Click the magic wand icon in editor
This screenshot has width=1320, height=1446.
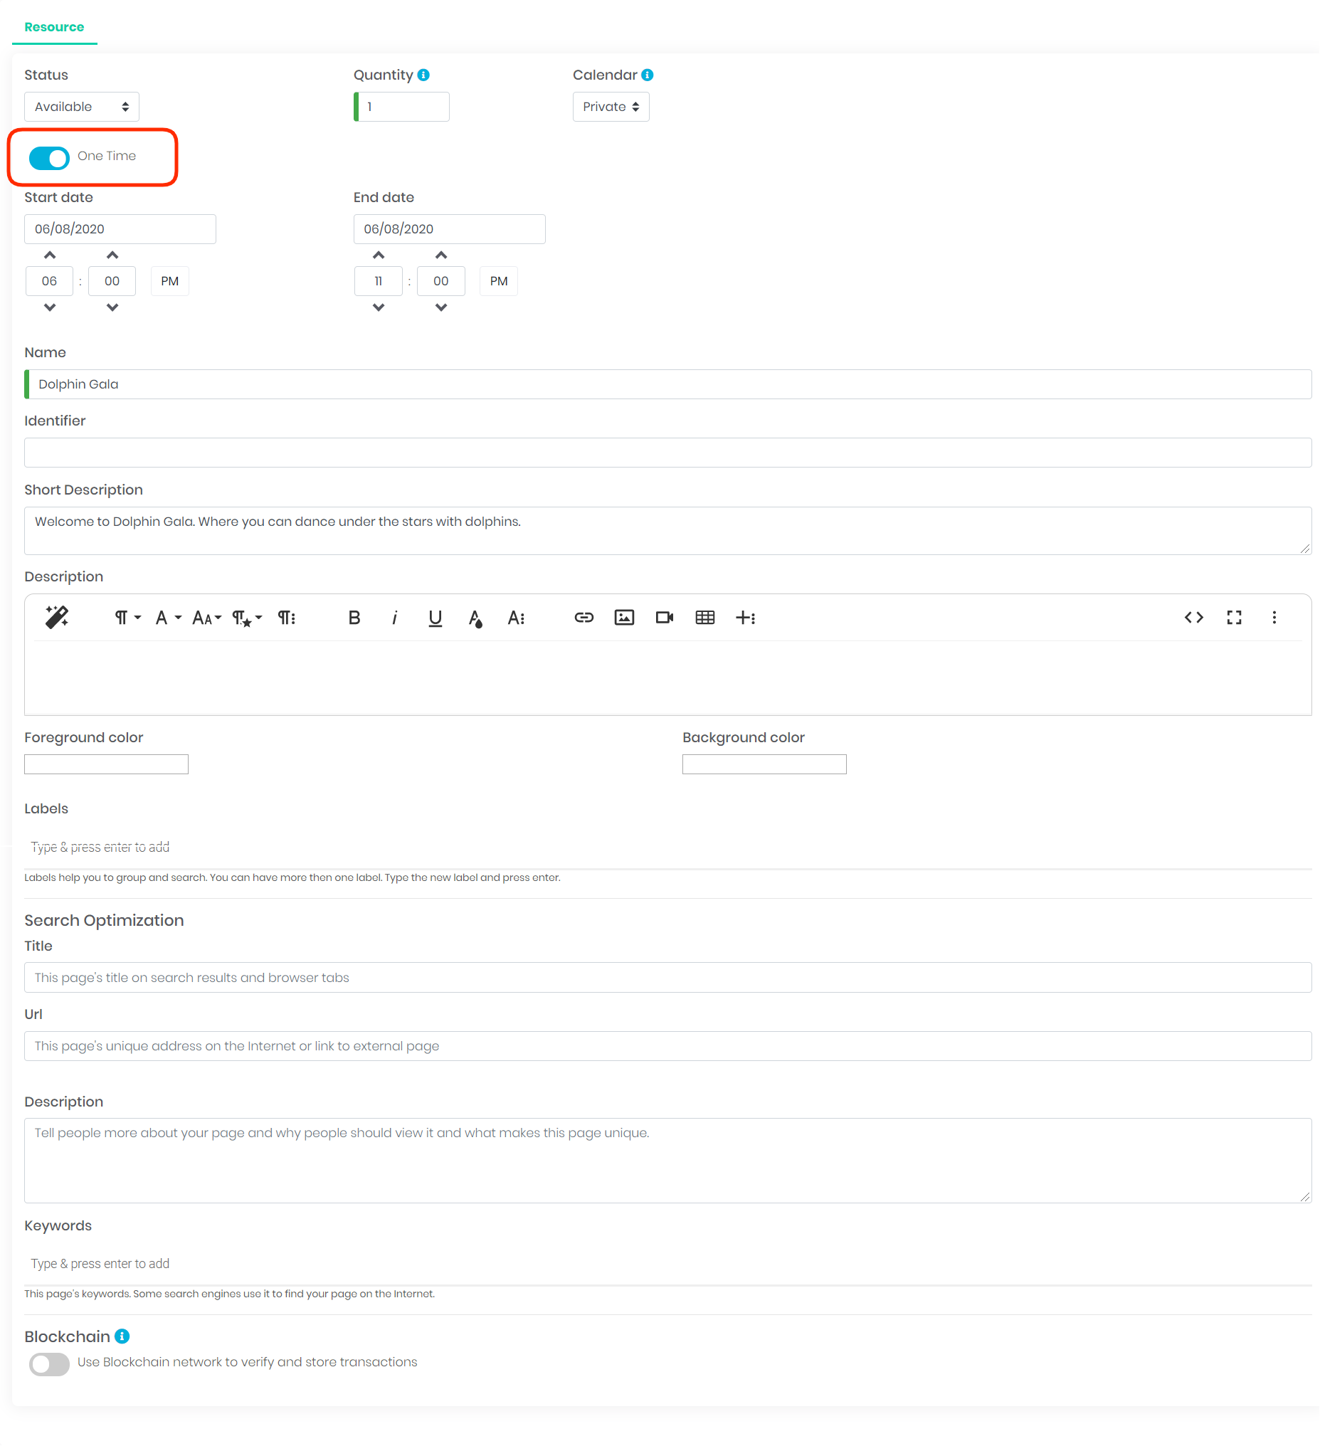coord(57,618)
